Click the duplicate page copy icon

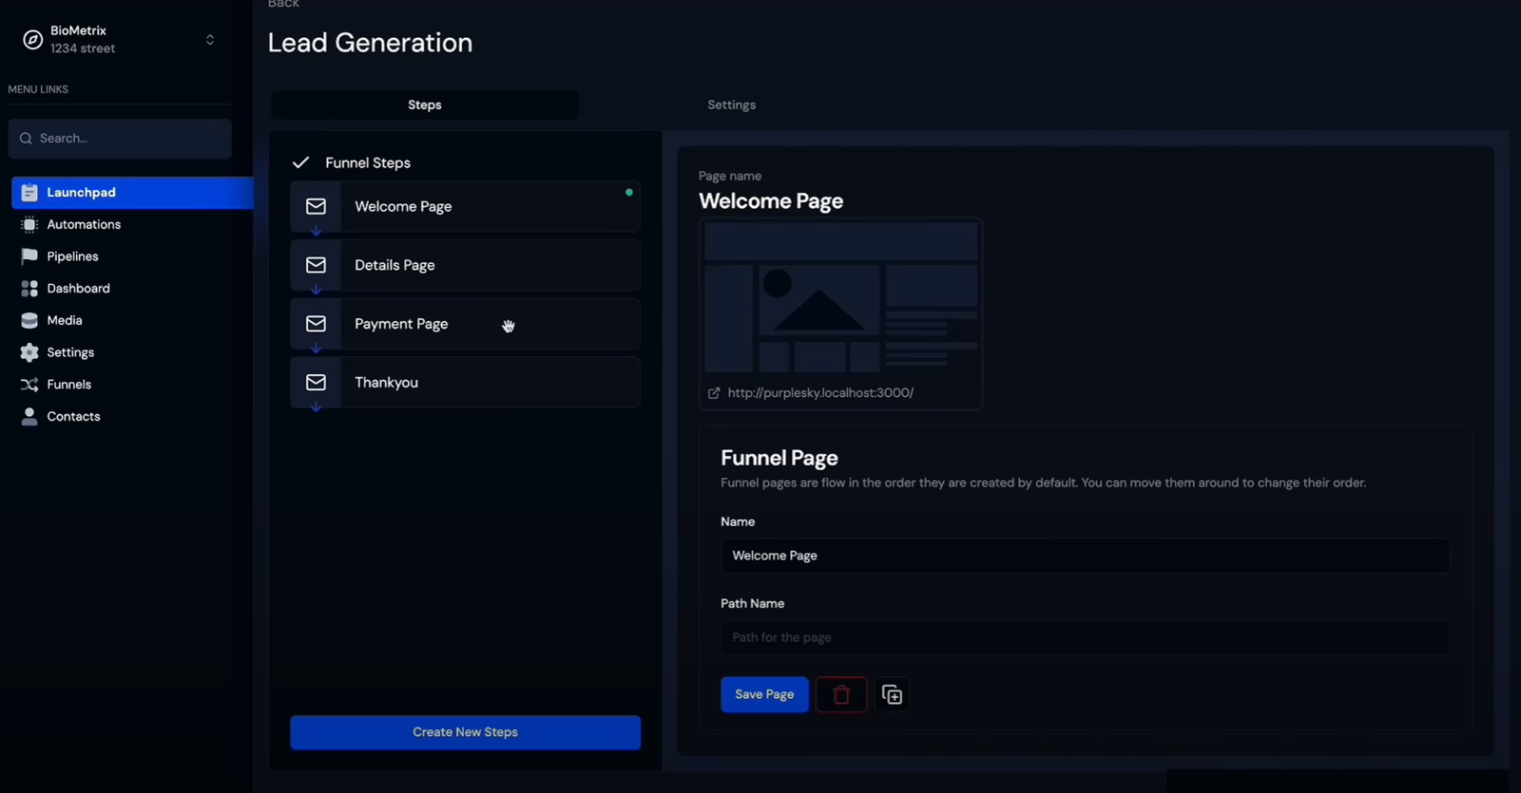892,695
